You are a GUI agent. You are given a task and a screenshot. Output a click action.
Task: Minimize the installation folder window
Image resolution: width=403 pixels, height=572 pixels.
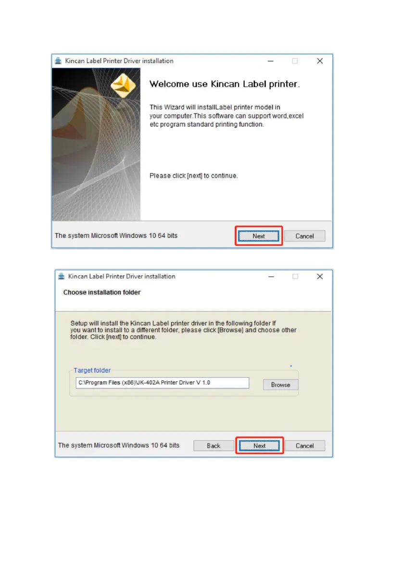(271, 276)
